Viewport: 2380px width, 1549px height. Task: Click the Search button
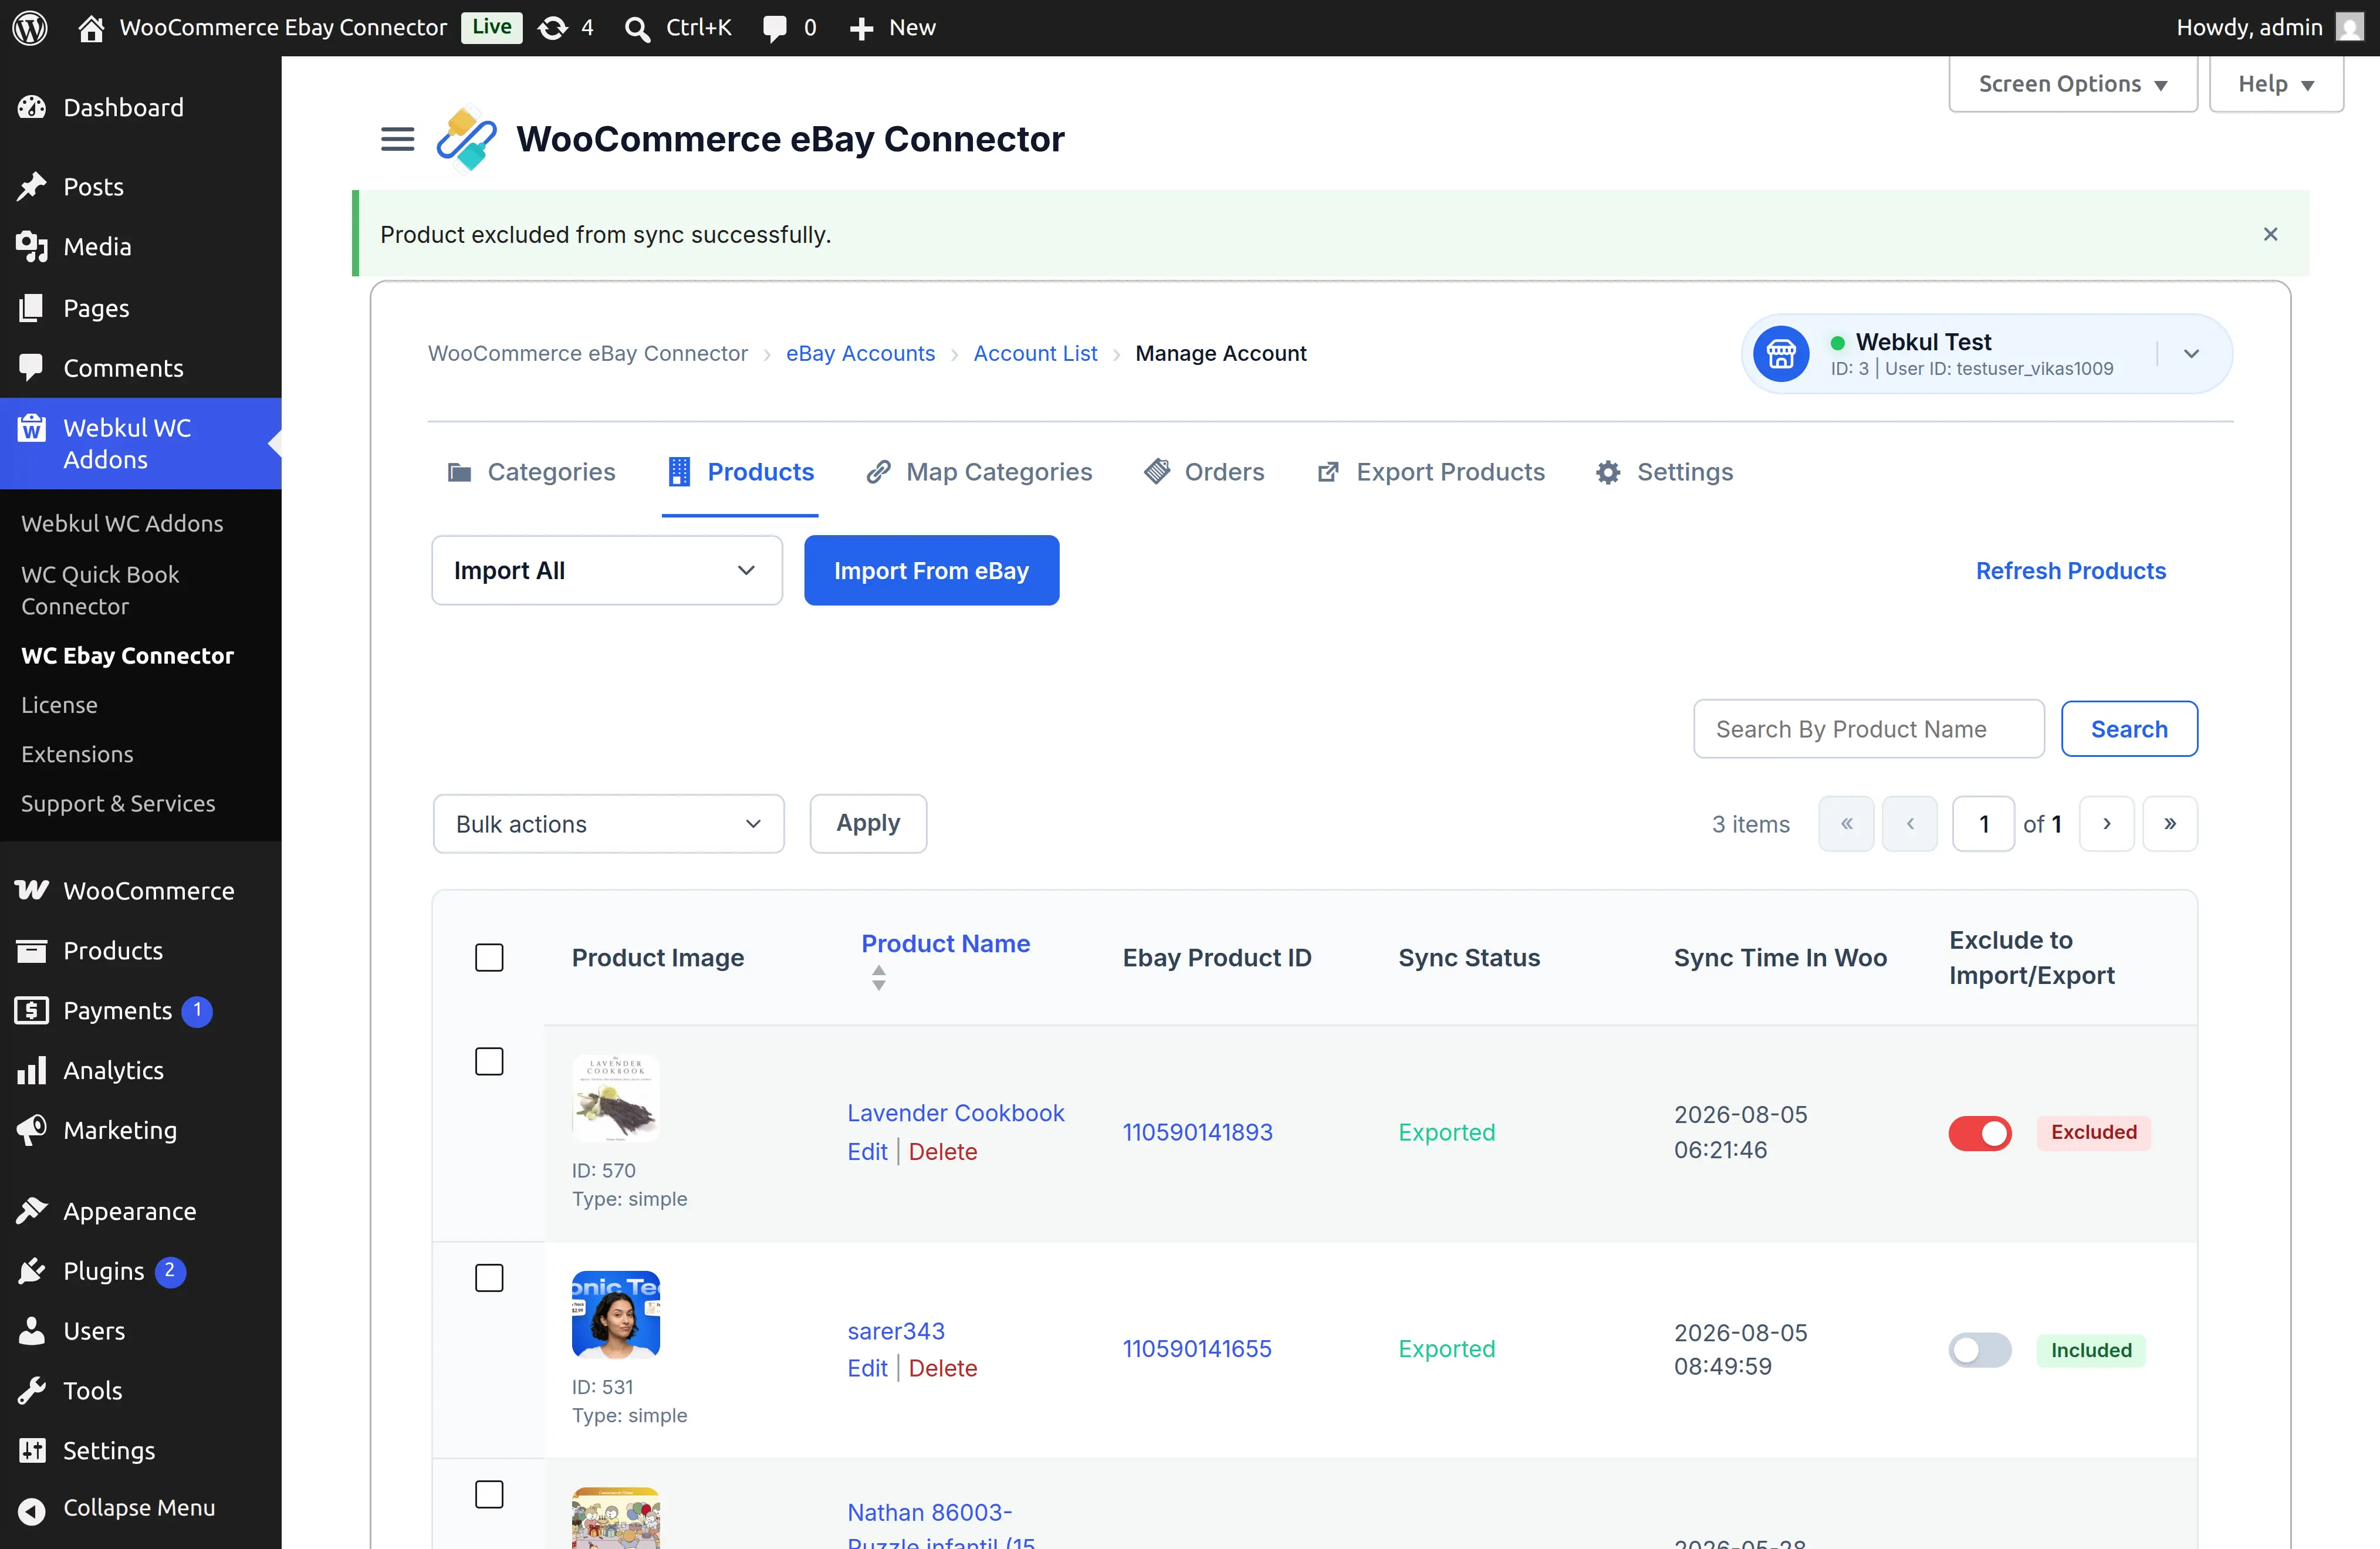2129,729
